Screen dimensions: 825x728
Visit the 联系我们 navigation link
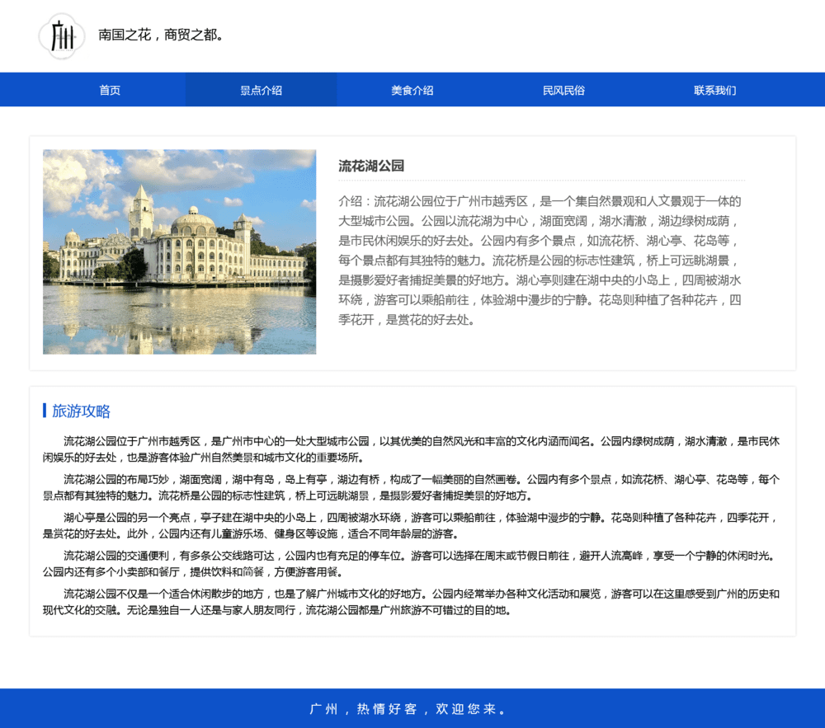coord(714,90)
